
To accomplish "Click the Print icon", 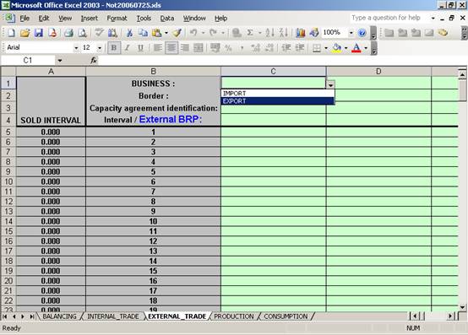I will (68, 33).
